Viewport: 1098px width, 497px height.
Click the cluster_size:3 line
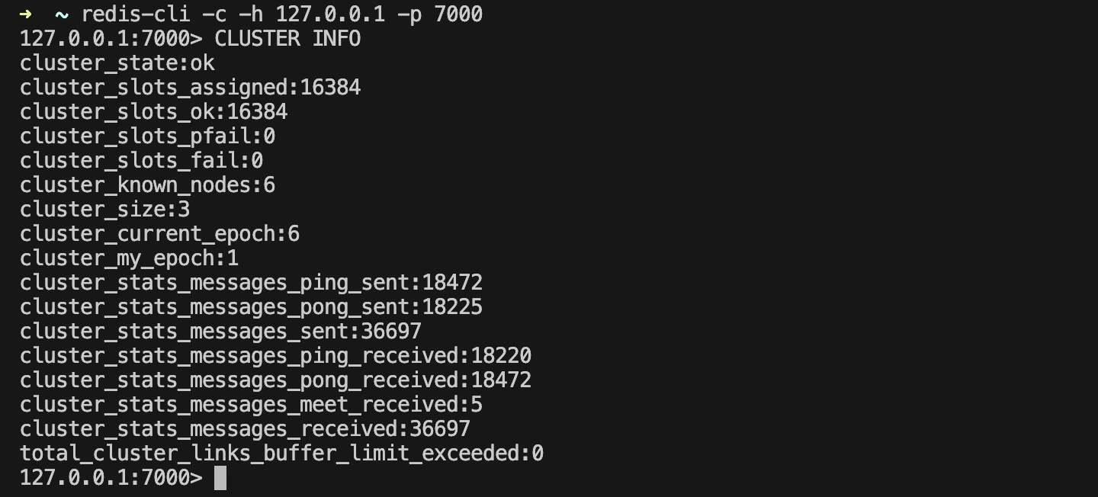pos(104,210)
